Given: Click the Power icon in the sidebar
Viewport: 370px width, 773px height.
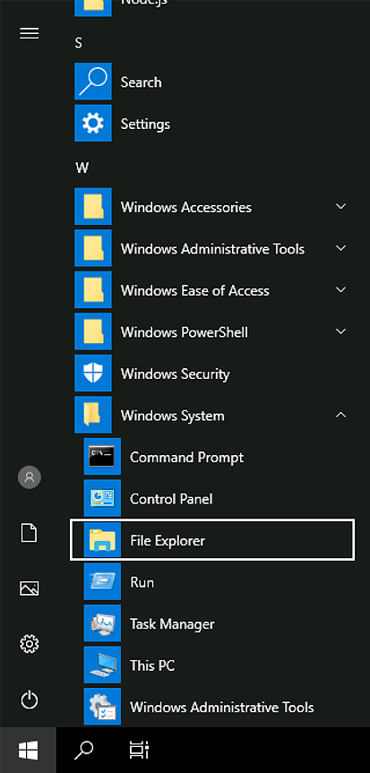Looking at the screenshot, I should (29, 700).
